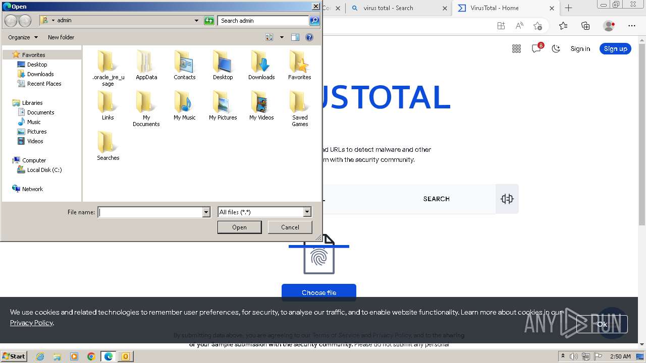Select Libraries in navigation pane
646x363 pixels.
click(32, 103)
